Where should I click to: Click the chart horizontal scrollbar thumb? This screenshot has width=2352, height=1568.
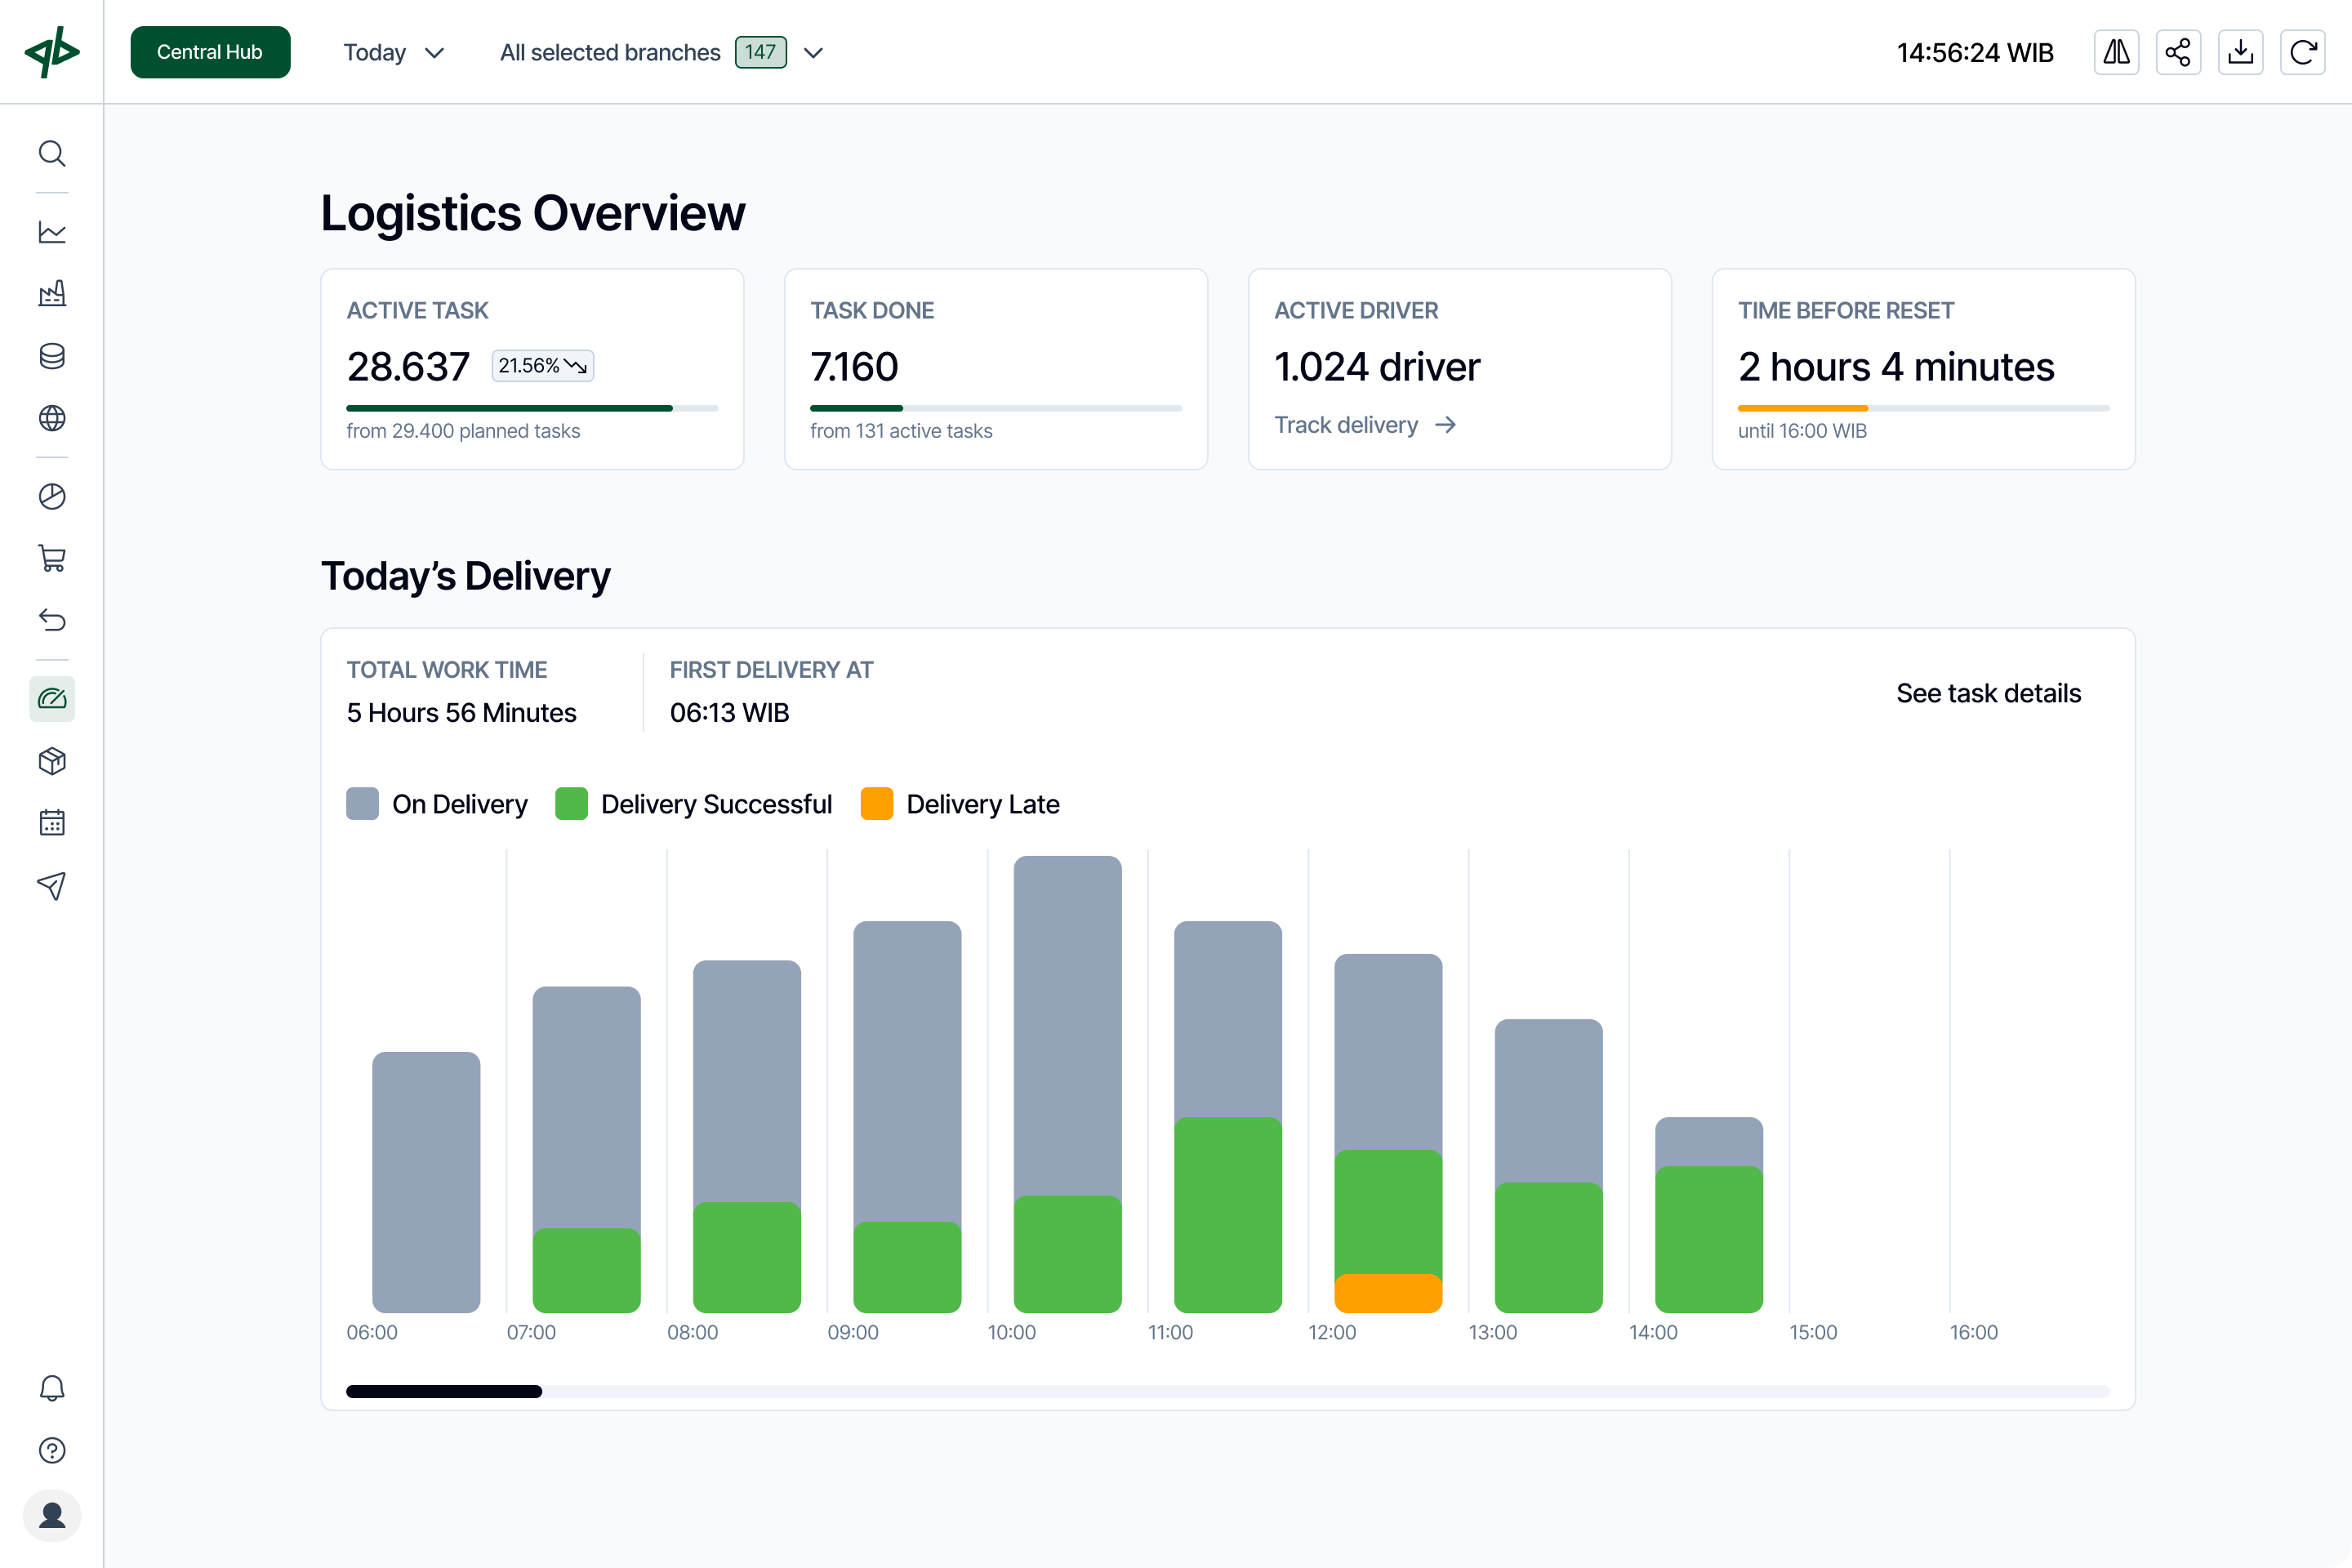coord(444,1391)
